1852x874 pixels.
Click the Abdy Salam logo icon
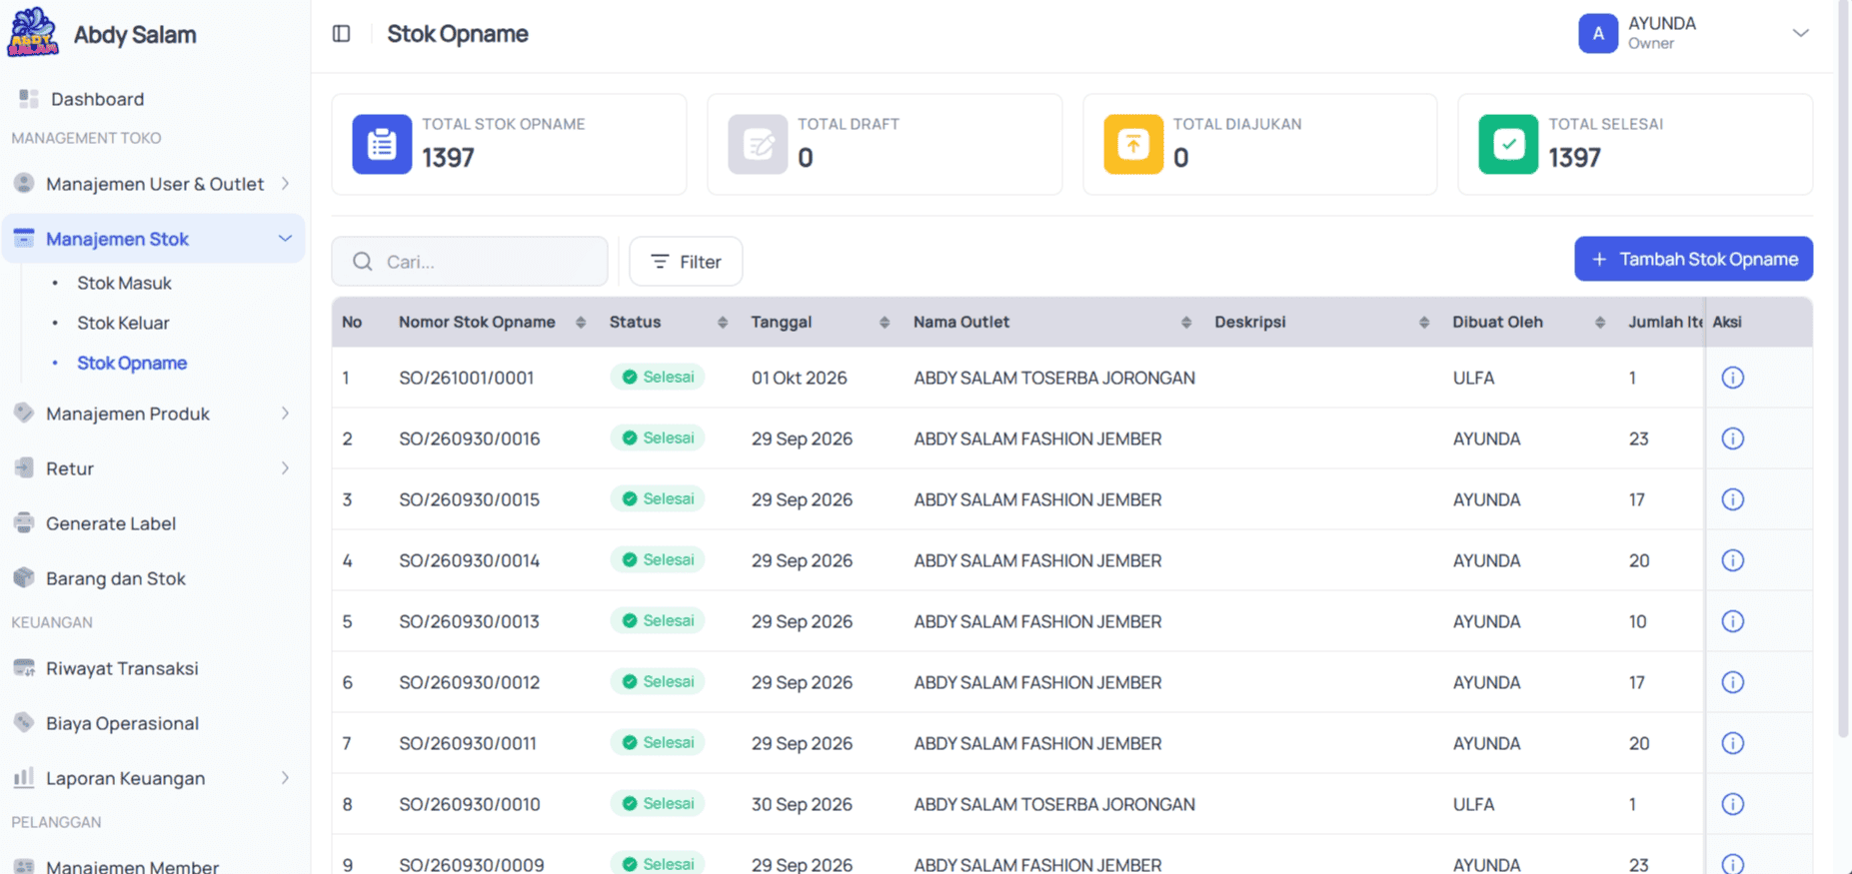coord(33,33)
